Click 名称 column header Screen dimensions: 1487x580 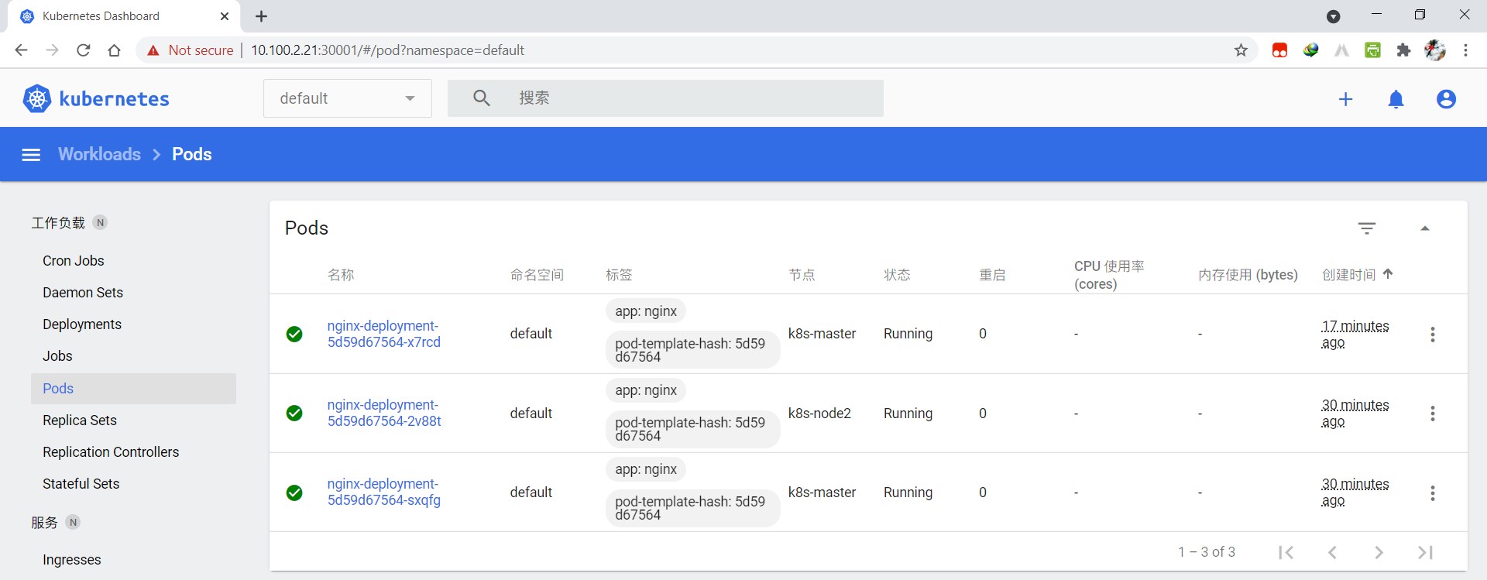click(341, 275)
